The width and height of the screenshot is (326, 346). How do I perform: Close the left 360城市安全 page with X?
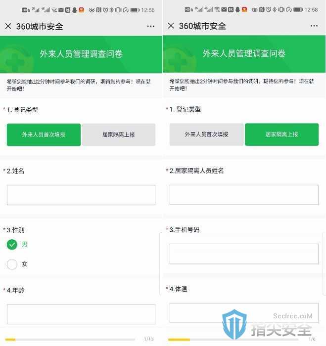click(x=8, y=26)
